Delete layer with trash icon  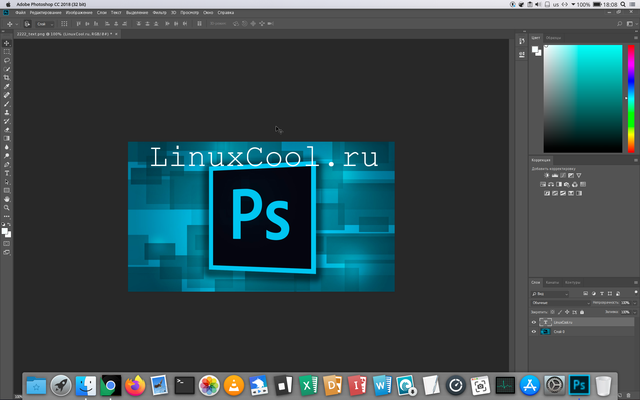(628, 395)
